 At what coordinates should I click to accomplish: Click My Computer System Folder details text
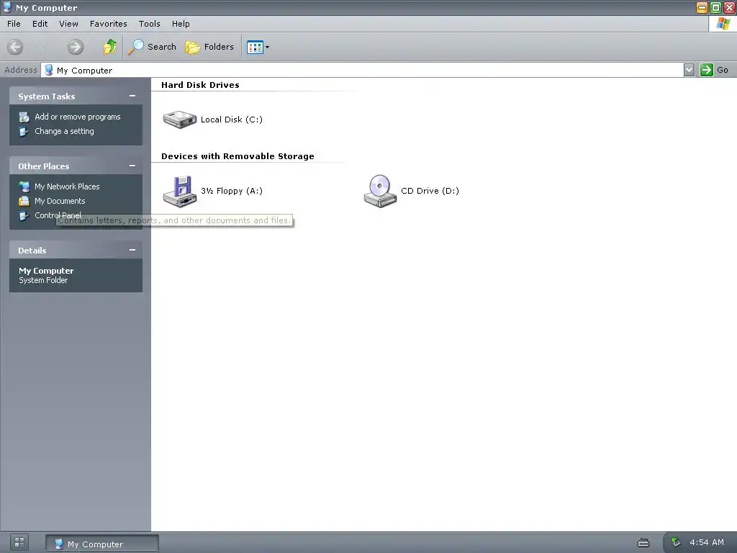[x=46, y=276]
